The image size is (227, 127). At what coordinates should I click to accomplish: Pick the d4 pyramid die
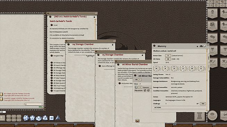45,118
